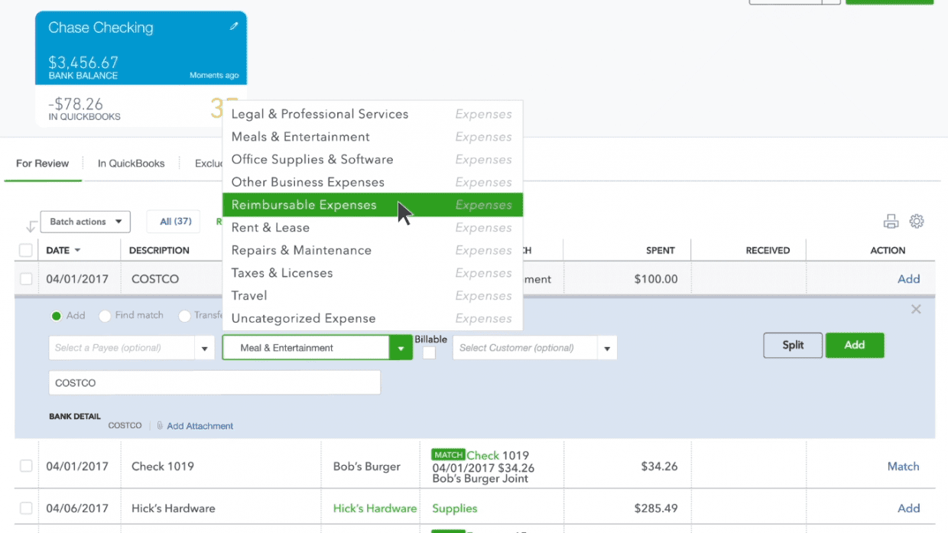Open the Batch actions dropdown
Viewport: 948px width, 533px height.
(x=84, y=222)
